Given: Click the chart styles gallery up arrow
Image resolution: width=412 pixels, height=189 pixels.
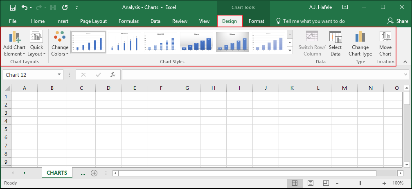Looking at the screenshot, I should pyautogui.click(x=290, y=34).
